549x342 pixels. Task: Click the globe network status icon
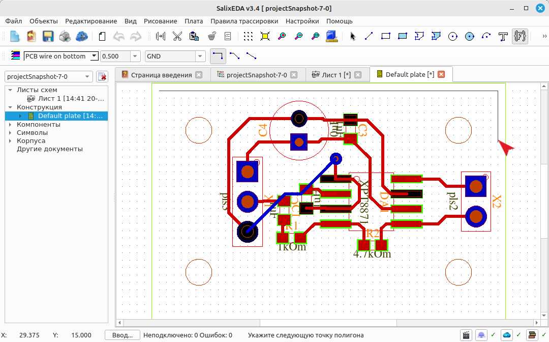point(481,335)
